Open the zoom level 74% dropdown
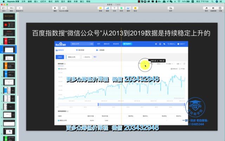The height and width of the screenshot is (141, 225). click(11, 8)
